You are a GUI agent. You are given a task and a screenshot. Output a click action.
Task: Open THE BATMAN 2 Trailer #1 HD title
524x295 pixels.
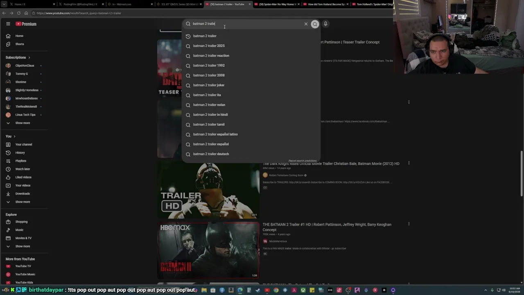(327, 227)
